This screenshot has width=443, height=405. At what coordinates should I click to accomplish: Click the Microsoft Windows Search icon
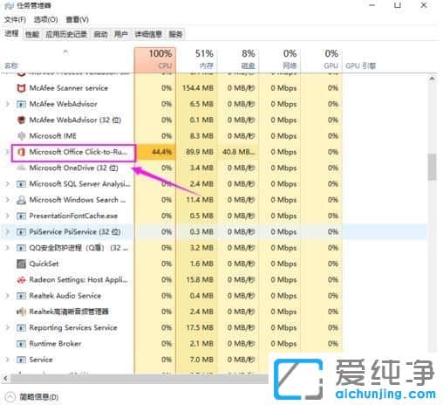21,200
